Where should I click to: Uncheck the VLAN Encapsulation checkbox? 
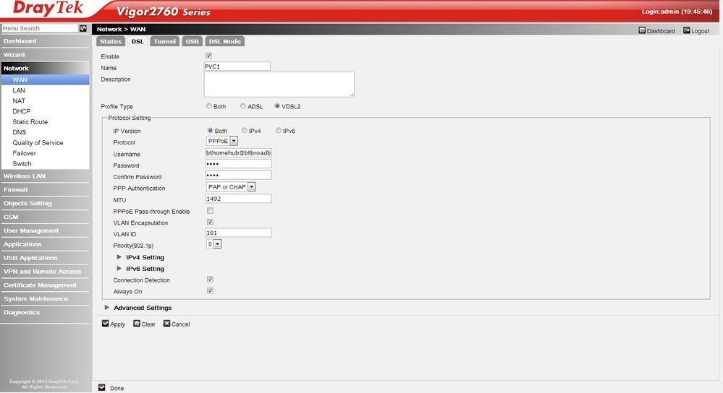210,223
